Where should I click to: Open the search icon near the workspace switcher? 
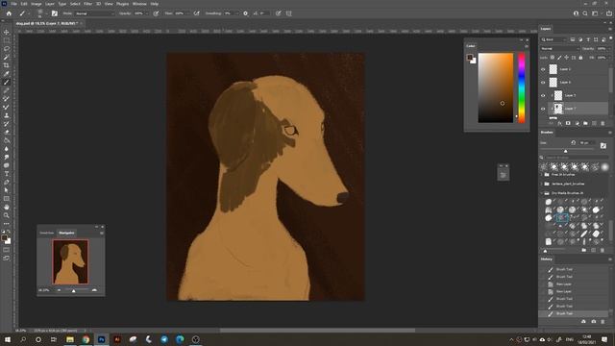coord(585,13)
